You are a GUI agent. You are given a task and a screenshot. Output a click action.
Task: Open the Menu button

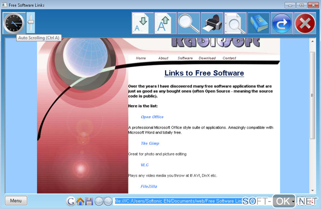pyautogui.click(x=16, y=201)
